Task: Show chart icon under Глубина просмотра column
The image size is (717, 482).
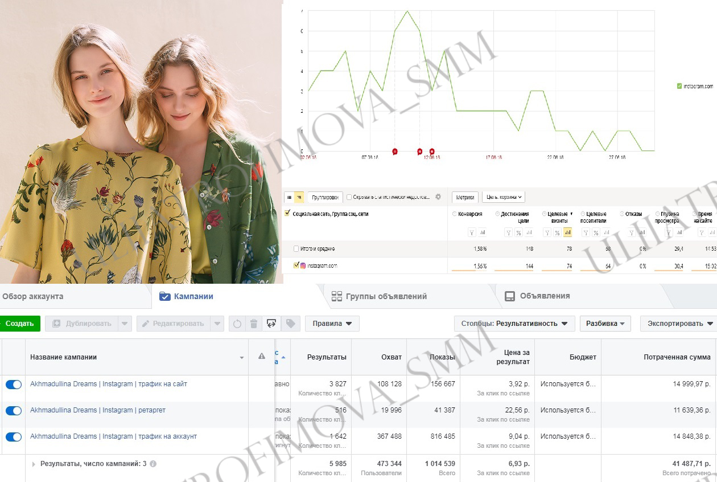Action: (679, 232)
